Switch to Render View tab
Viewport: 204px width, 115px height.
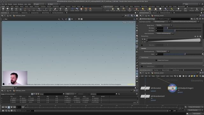point(25,13)
